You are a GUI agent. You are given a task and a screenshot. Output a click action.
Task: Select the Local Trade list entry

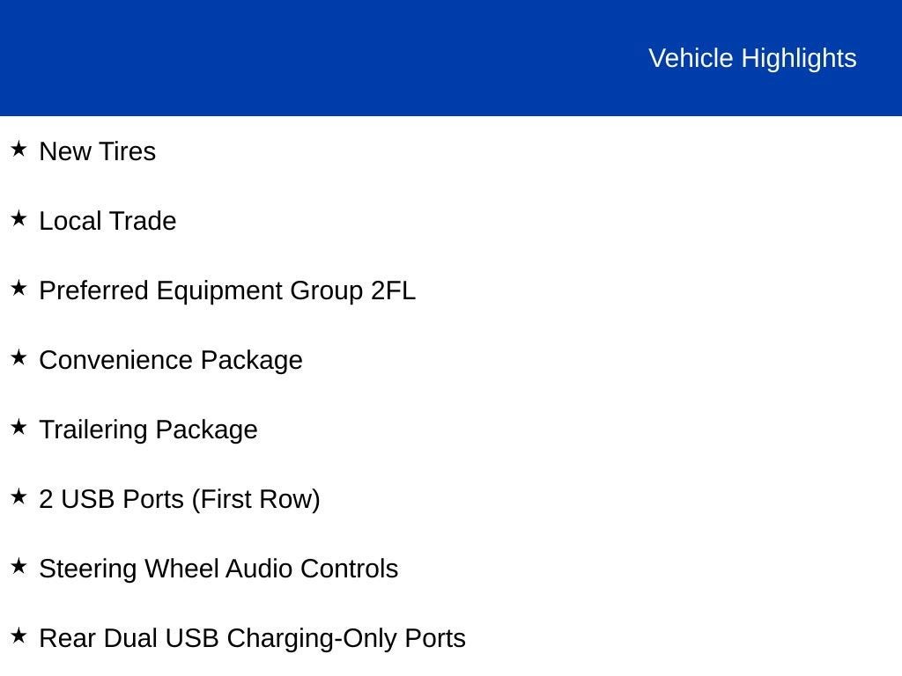coord(107,221)
